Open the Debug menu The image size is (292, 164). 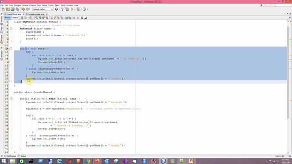click(44, 5)
